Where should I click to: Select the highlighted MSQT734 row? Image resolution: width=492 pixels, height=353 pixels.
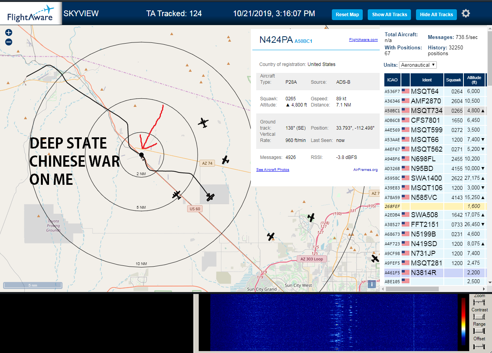(435, 111)
